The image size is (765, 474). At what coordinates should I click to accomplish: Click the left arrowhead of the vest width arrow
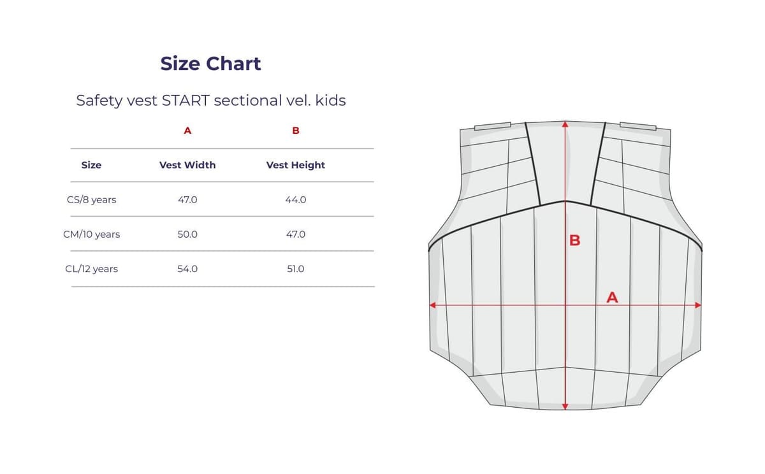pyautogui.click(x=432, y=305)
